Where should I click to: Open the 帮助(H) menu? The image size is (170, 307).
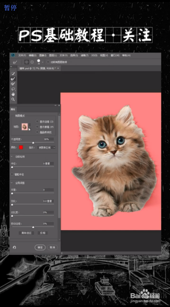(126, 56)
